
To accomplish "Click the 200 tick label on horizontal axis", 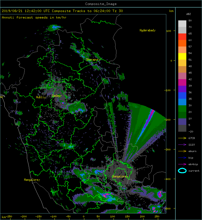I will tap(142, 217).
